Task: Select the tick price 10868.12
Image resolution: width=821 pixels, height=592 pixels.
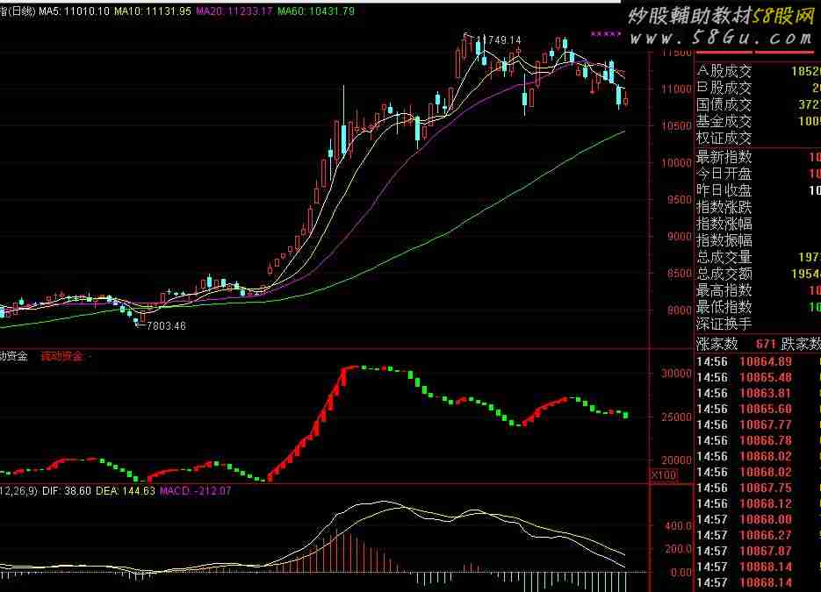Action: (x=766, y=503)
